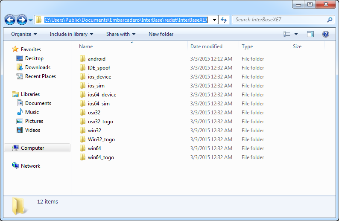Image resolution: width=339 pixels, height=221 pixels.
Task: Click inside the Search InterBaseXE7 field
Action: 280,20
